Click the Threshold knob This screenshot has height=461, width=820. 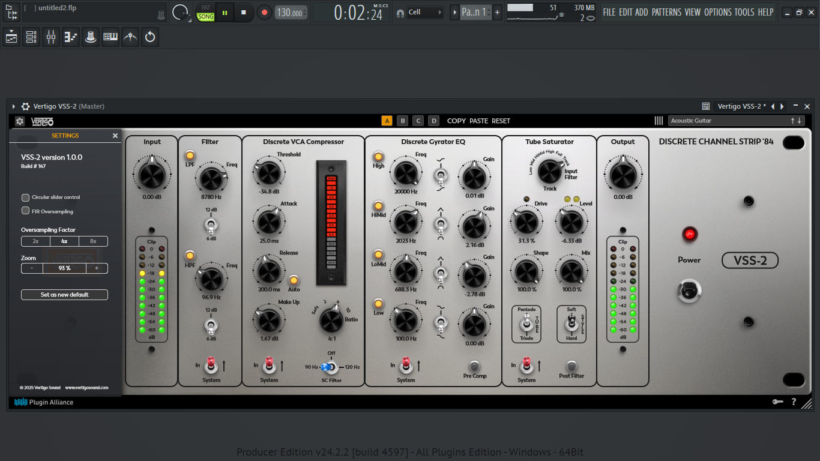pyautogui.click(x=268, y=173)
